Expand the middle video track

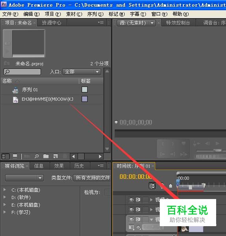(x=151, y=210)
